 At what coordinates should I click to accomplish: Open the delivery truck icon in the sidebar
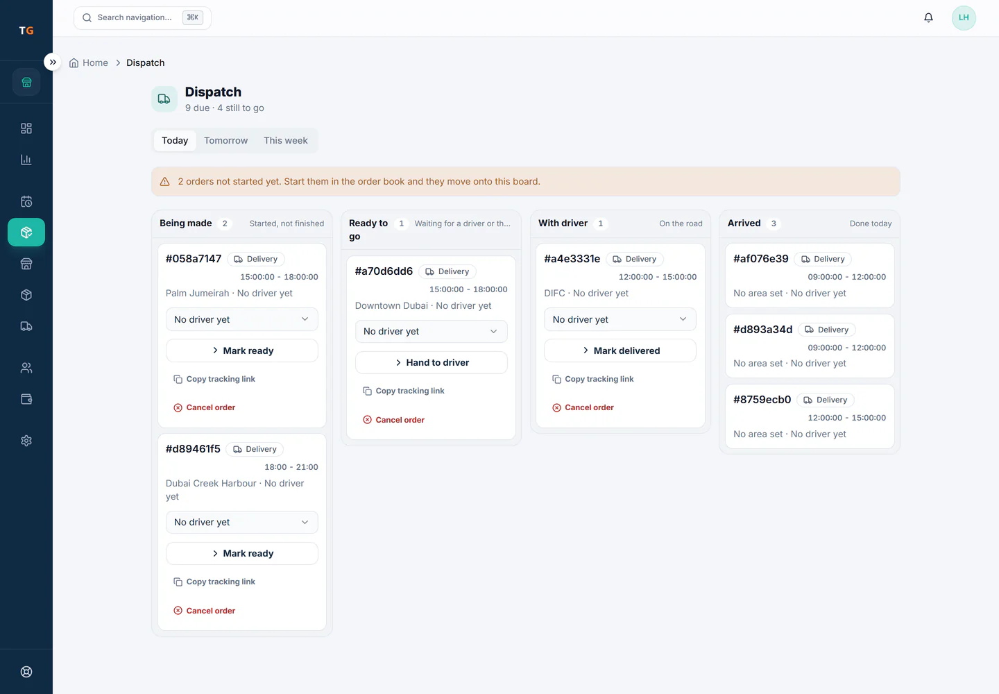tap(26, 326)
